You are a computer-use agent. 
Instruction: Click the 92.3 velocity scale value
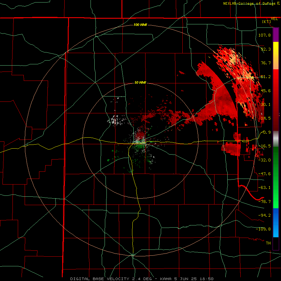click(x=266, y=49)
